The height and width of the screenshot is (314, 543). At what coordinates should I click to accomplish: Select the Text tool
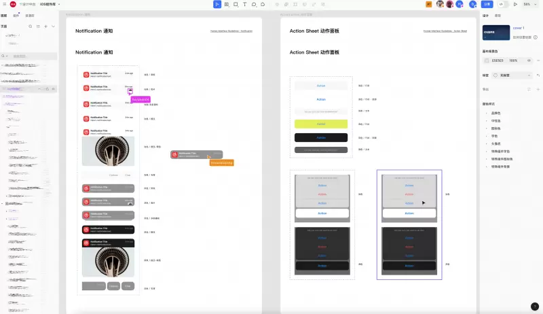[x=244, y=4]
